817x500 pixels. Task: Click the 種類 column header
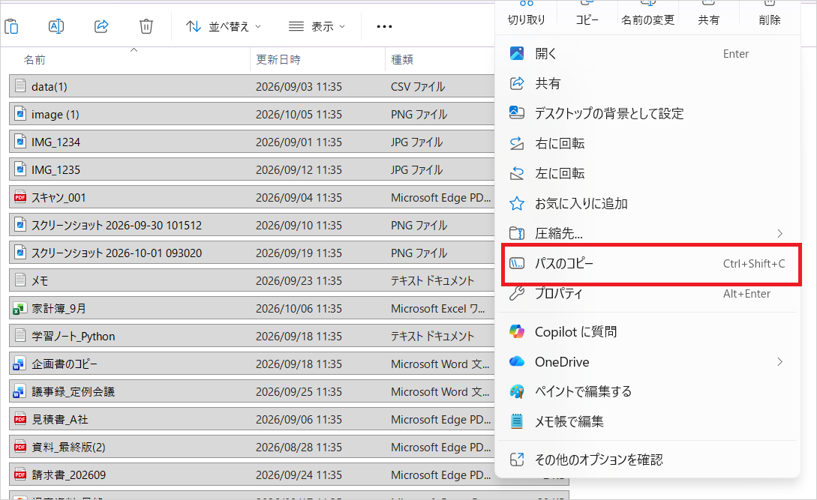click(x=402, y=60)
